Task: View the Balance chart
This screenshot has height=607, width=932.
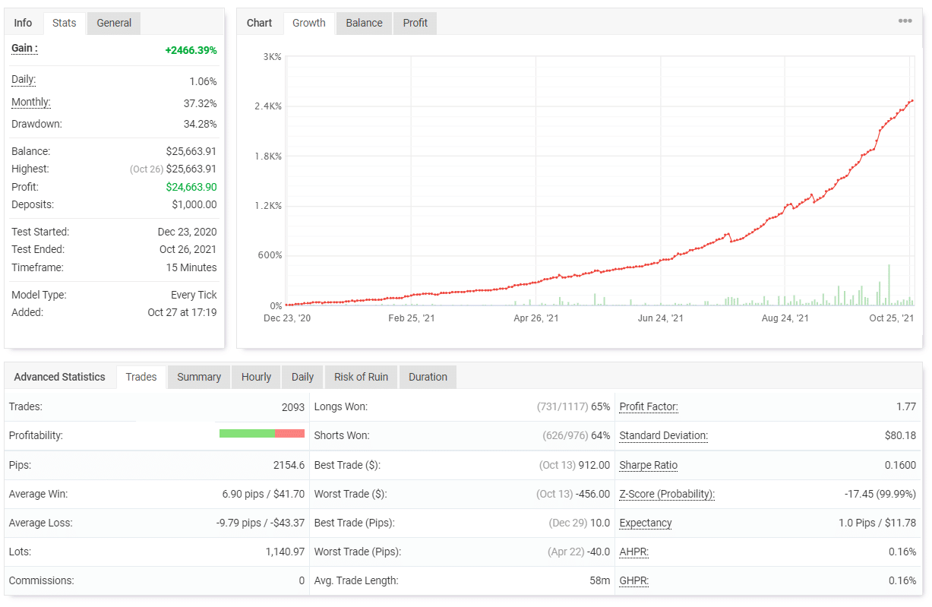Action: 363,23
